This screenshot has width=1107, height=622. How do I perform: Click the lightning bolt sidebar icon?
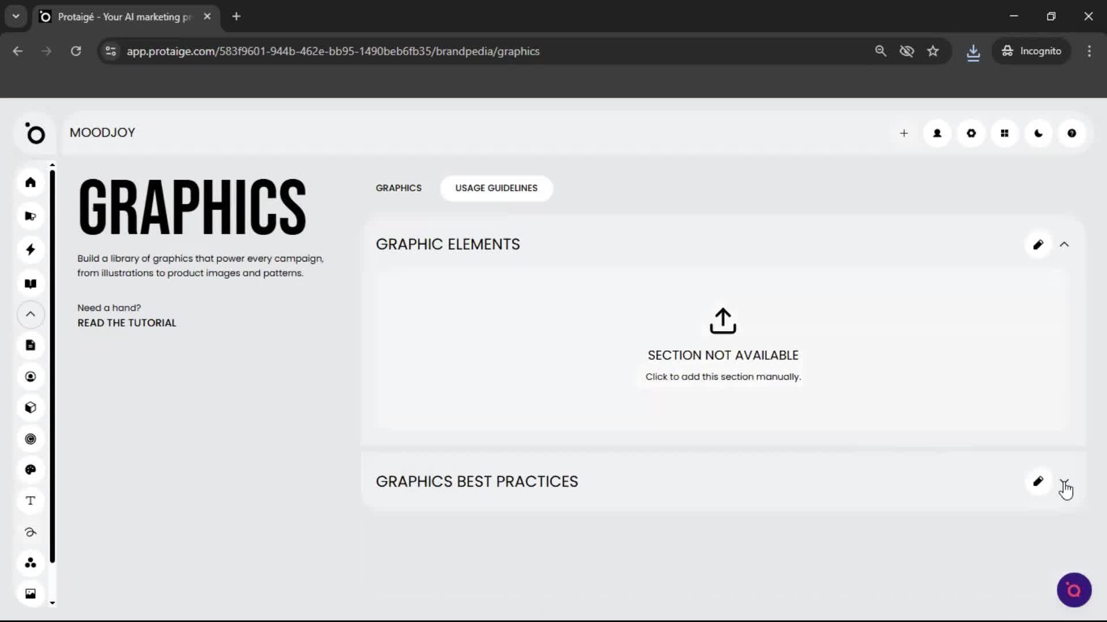point(30,249)
